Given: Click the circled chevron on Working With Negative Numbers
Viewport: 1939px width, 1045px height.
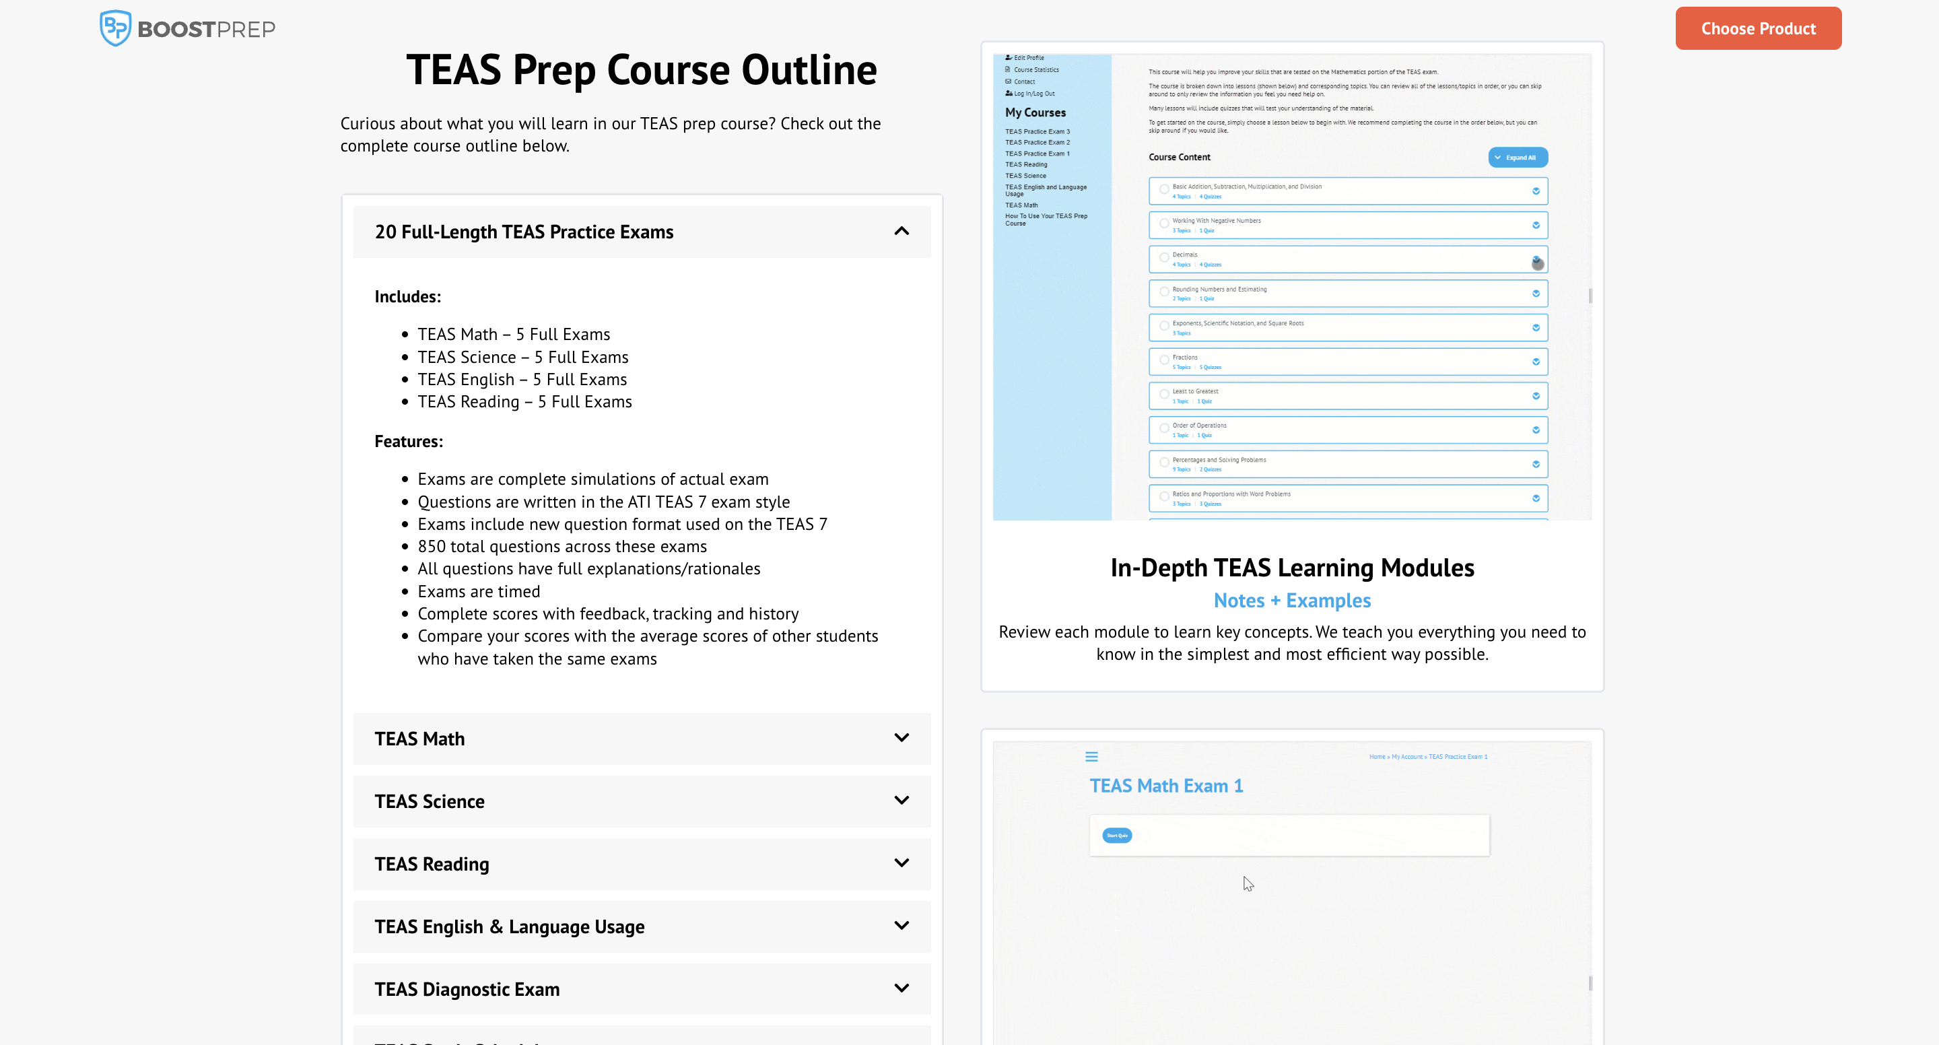Looking at the screenshot, I should pos(1536,225).
